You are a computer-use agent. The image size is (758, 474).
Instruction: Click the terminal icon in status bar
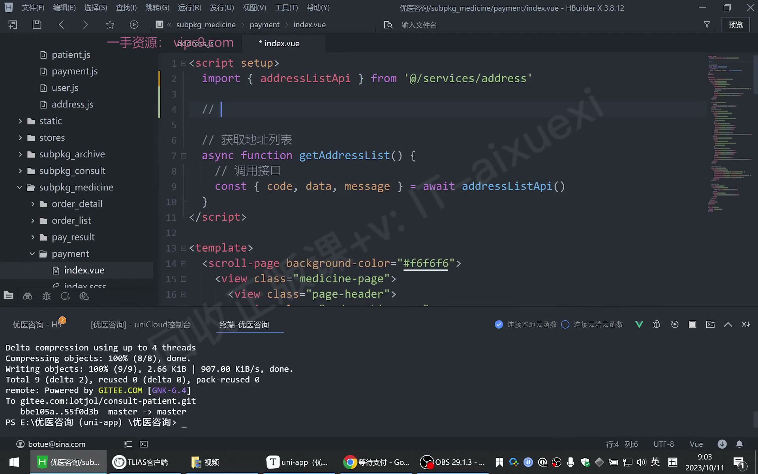pyautogui.click(x=144, y=444)
